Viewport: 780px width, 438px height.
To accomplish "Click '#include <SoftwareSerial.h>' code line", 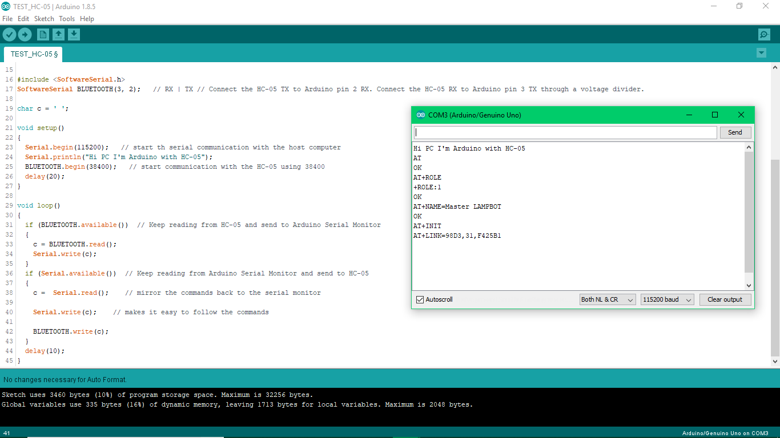I will point(71,79).
